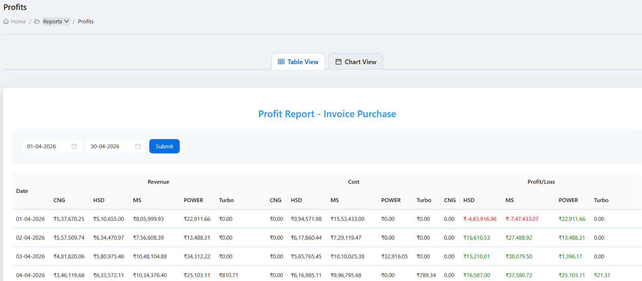Image resolution: width=642 pixels, height=281 pixels.
Task: Focus the start date field 01-04-2026
Action: (x=52, y=146)
